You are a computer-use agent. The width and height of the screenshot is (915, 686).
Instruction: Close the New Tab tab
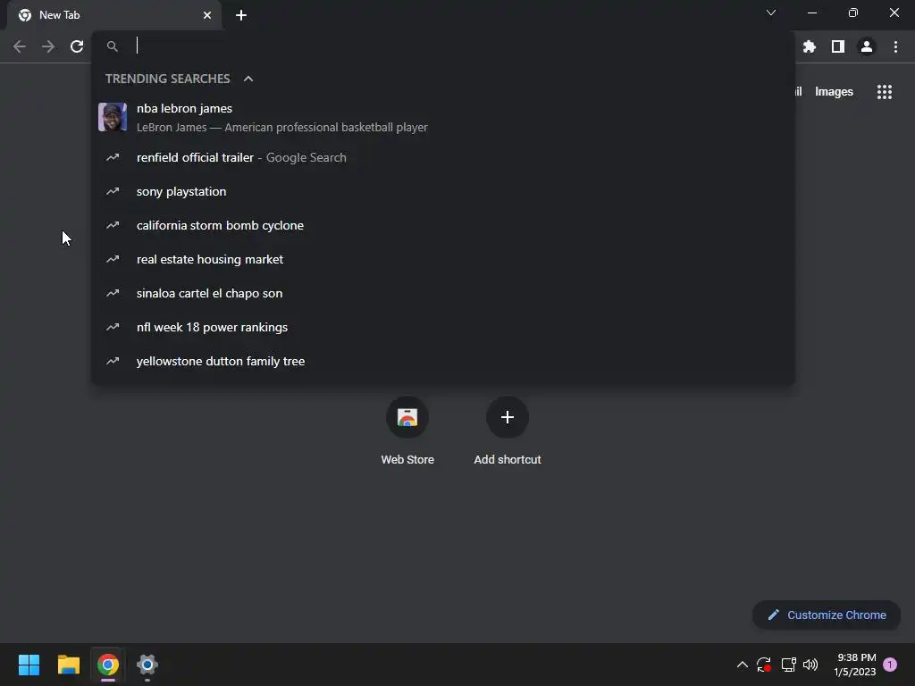[207, 15]
